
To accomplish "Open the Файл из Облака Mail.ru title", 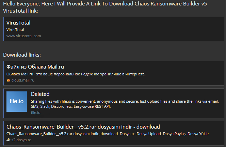I will [35, 67].
